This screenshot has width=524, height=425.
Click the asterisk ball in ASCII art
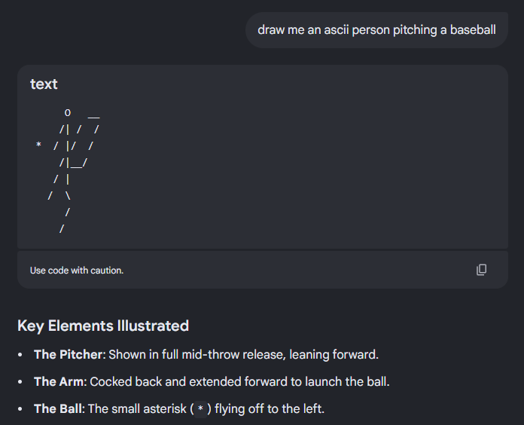point(38,145)
